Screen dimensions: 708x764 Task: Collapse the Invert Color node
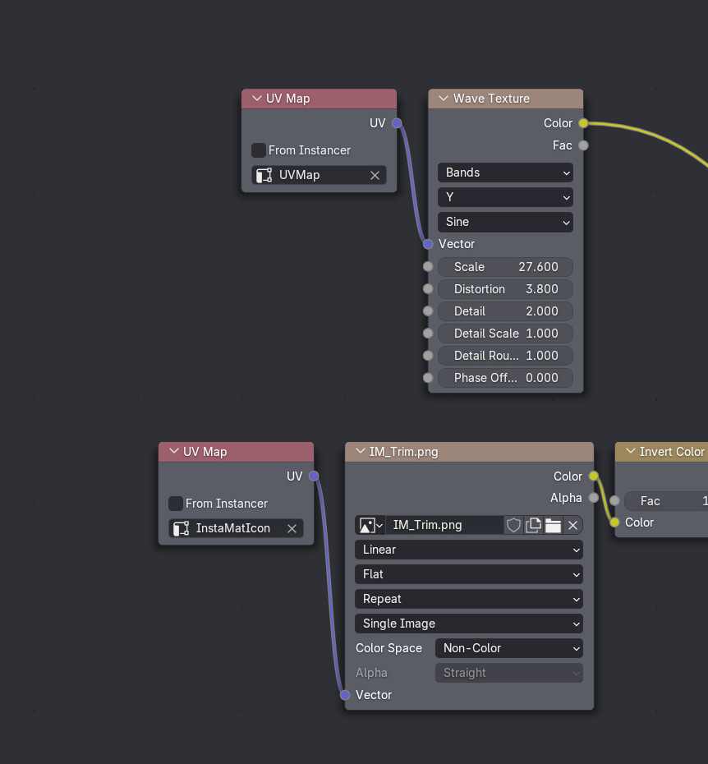click(630, 452)
